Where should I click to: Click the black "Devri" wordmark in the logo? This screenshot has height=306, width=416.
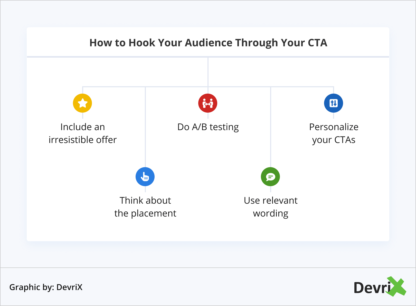tap(372, 288)
